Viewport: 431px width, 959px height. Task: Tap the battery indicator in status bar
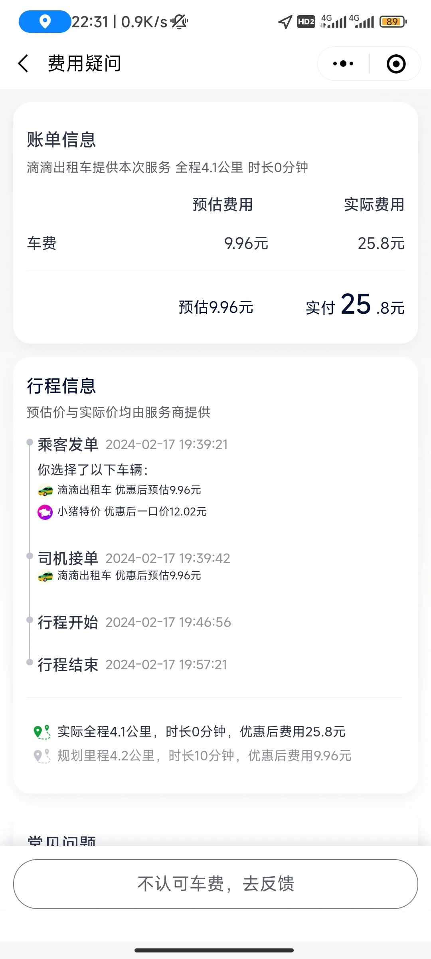(x=393, y=22)
